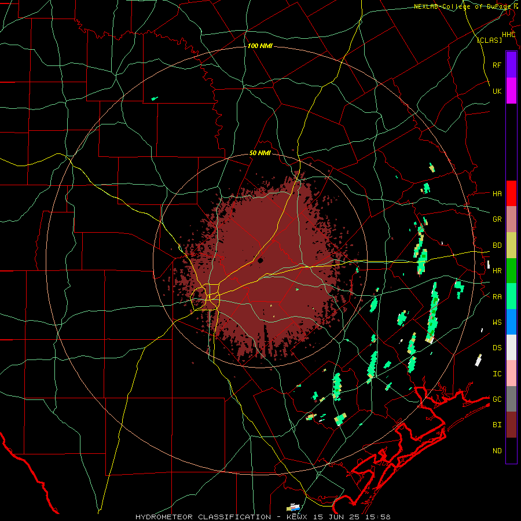
Task: Pick the dark green HR legend swatch
Action: point(511,271)
